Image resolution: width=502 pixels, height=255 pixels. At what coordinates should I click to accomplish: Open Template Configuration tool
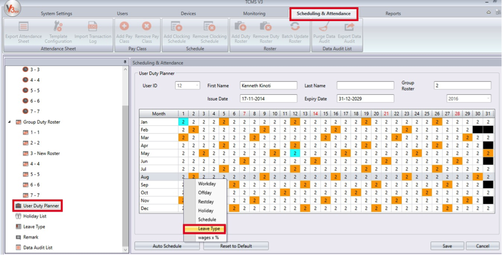(59, 26)
